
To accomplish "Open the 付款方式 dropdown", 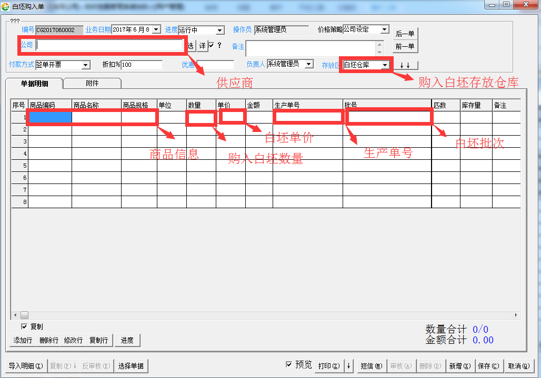I will click(x=86, y=65).
